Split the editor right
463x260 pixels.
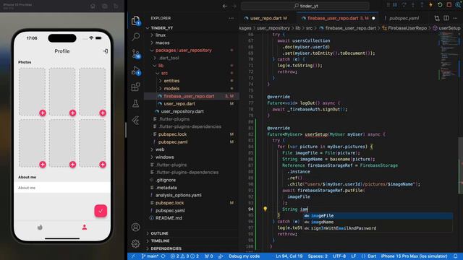[446, 18]
